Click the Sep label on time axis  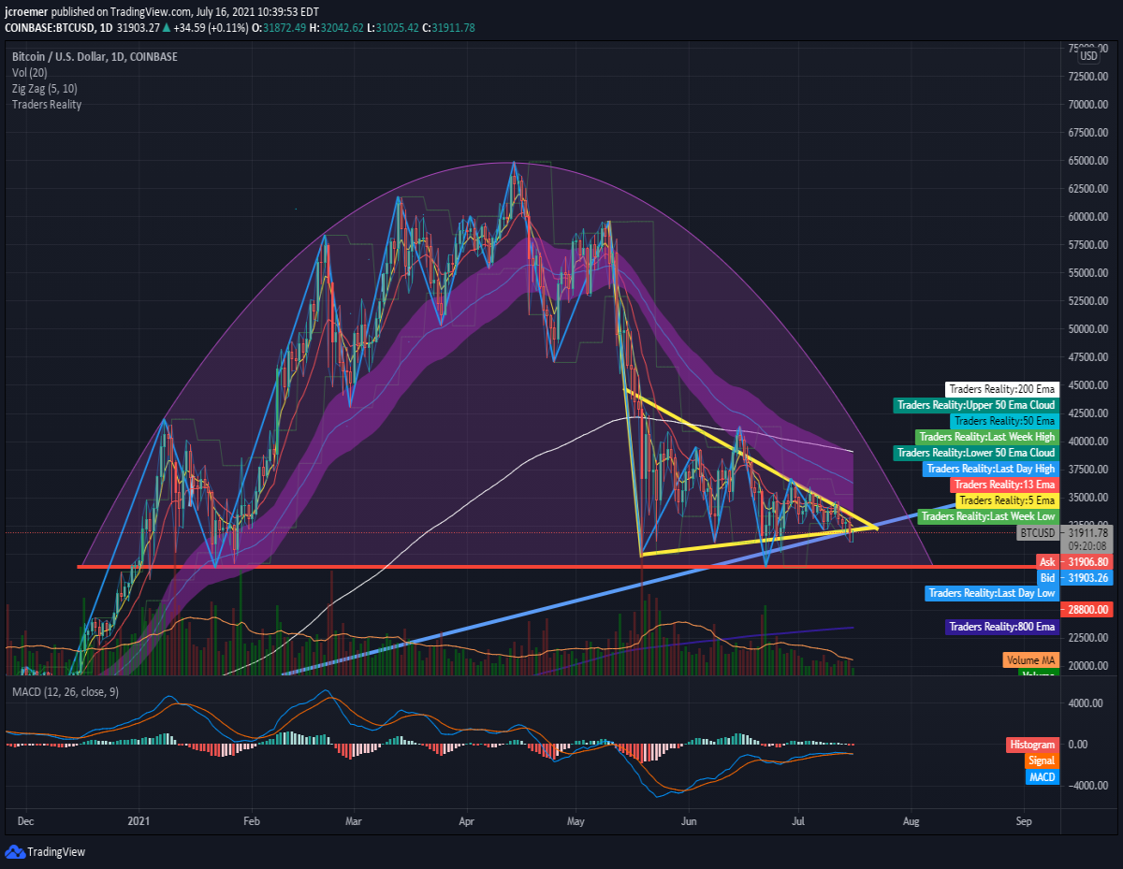coord(1024,821)
